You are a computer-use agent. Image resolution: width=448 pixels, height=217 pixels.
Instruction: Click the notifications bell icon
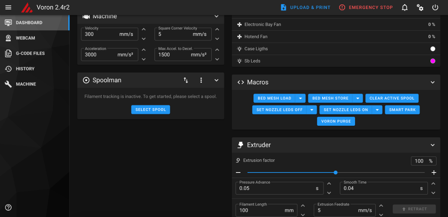coord(405,7)
